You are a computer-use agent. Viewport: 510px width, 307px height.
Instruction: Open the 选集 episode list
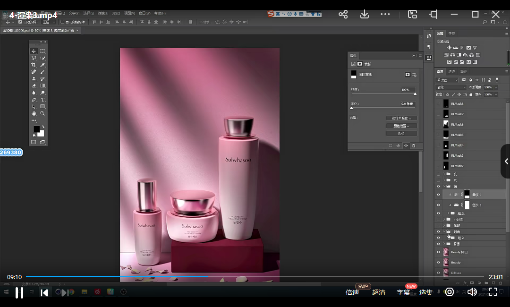(x=426, y=292)
